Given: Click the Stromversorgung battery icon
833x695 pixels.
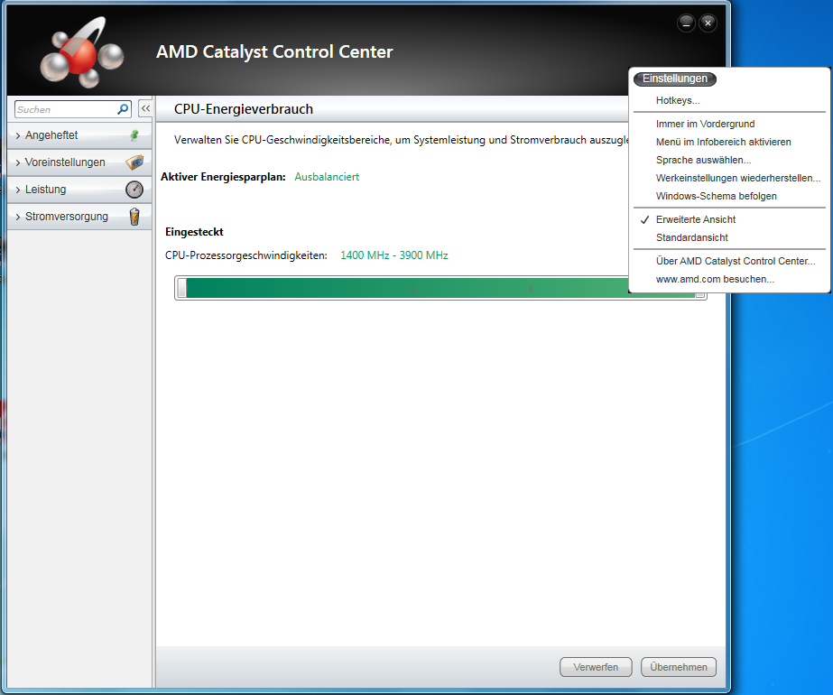Looking at the screenshot, I should 134,217.
